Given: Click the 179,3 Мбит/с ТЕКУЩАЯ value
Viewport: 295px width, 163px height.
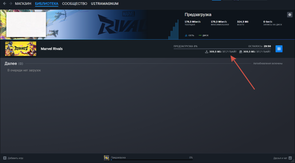Looking at the screenshot, I should [x=193, y=22].
